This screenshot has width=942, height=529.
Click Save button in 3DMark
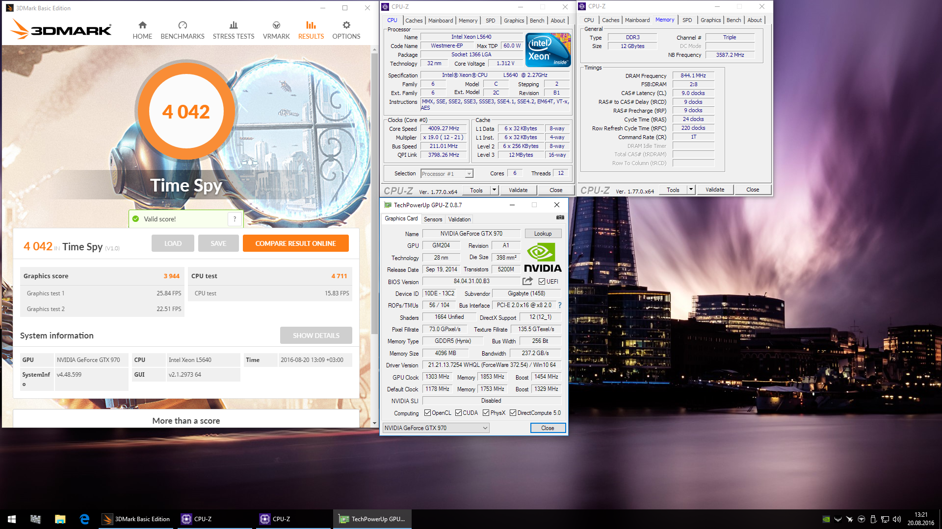[218, 243]
